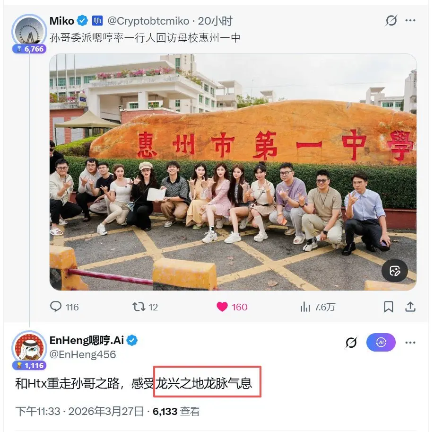Open the three-dot menu on EnHeng's reply
The width and height of the screenshot is (434, 432).
410,343
